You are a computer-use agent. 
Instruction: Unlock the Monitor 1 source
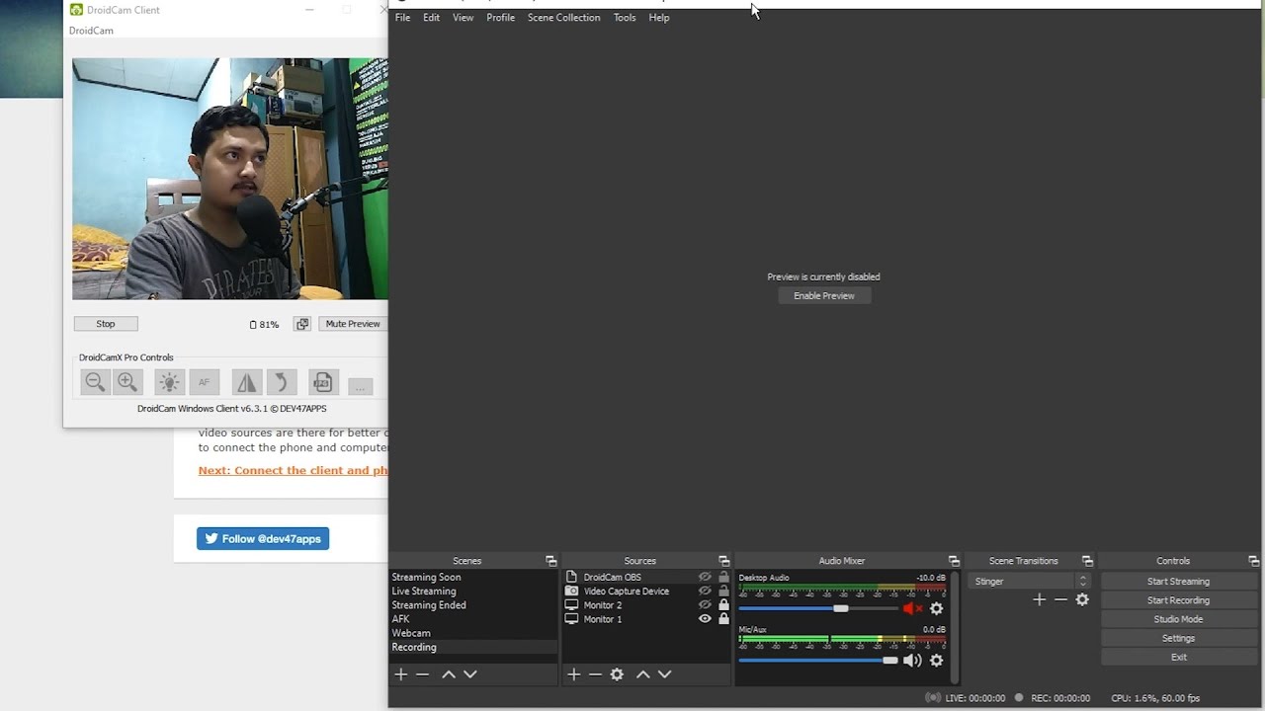pos(723,619)
